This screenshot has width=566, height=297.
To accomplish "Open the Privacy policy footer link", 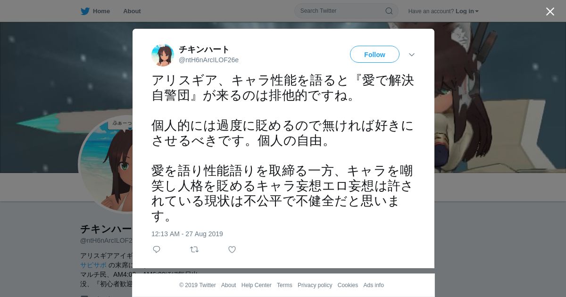I will tap(315, 285).
